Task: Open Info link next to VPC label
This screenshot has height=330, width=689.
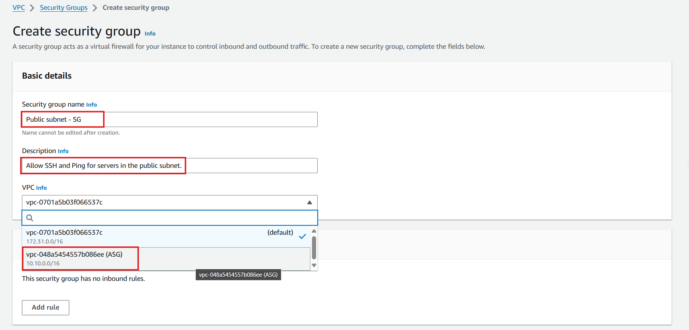Action: [41, 188]
